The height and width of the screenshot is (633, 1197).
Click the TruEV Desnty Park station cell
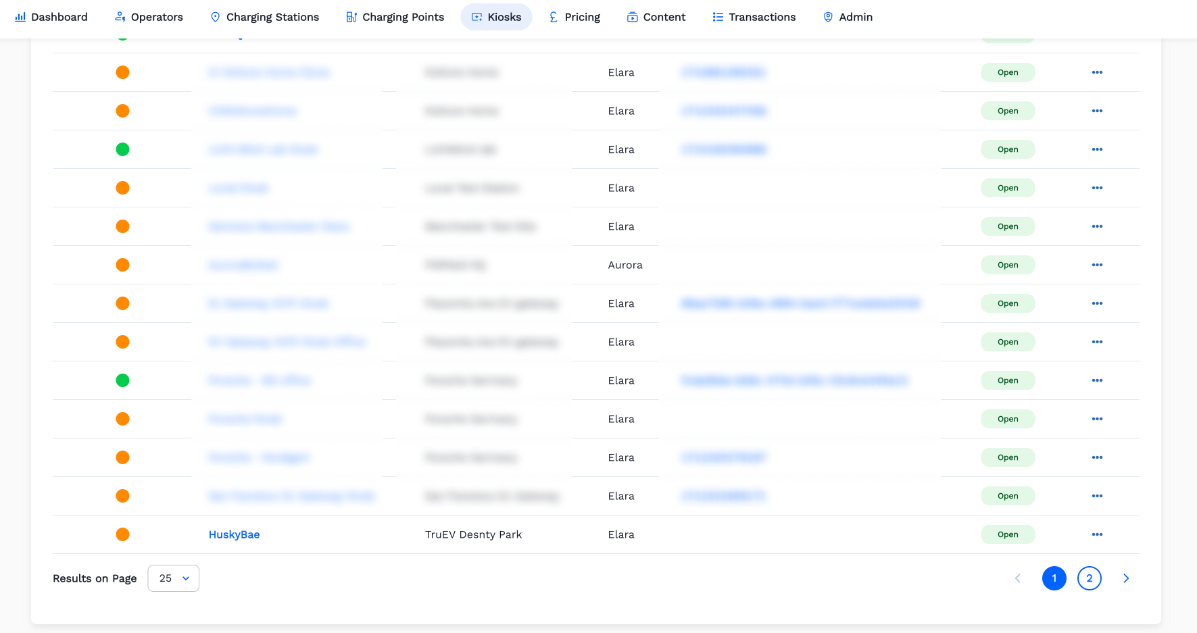(x=473, y=534)
